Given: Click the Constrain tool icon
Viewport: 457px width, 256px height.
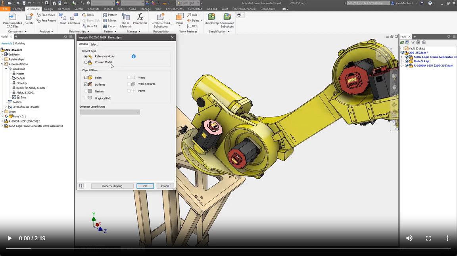Looking at the screenshot, I should click(74, 17).
